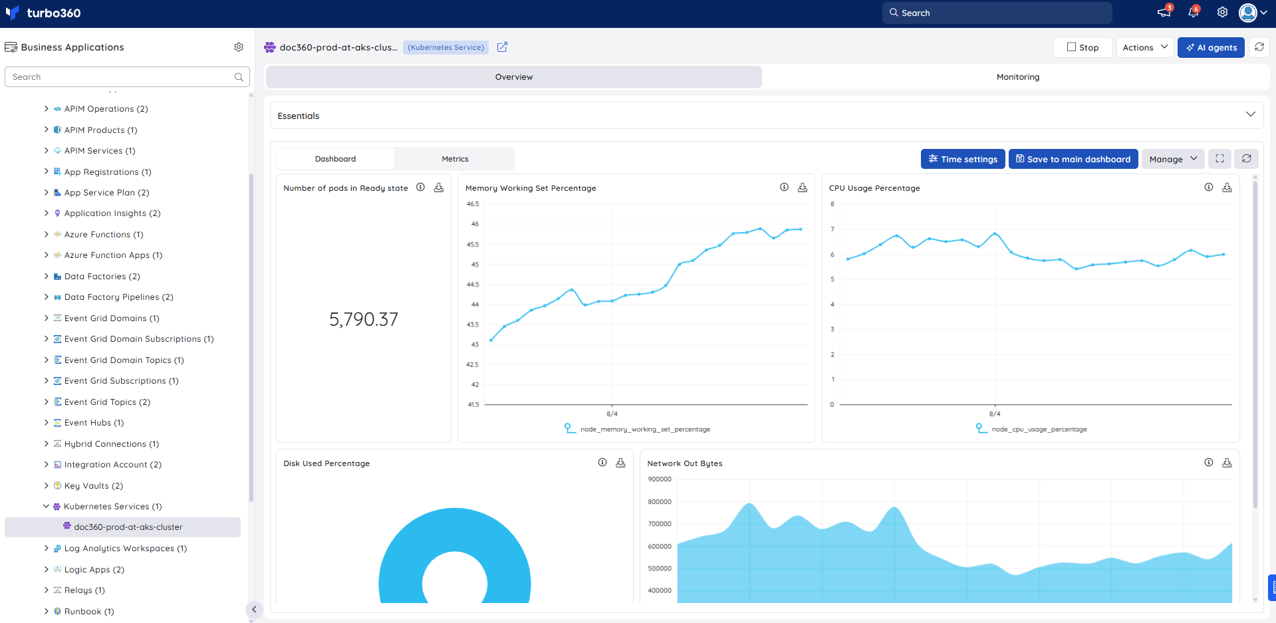Select doc360-prod-at-aks-cluster tree item

coord(122,527)
